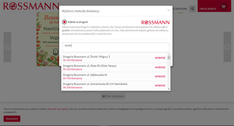Click the Botanic lip balm product image
The height and width of the screenshot is (126, 234).
tap(48, 39)
